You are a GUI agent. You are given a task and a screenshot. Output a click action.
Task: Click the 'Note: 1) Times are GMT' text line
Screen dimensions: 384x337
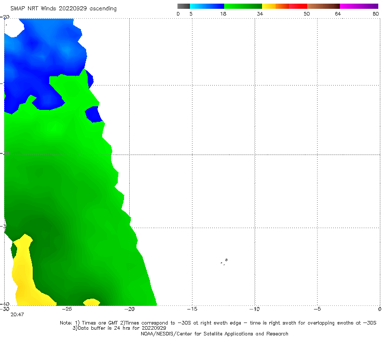coord(218,323)
